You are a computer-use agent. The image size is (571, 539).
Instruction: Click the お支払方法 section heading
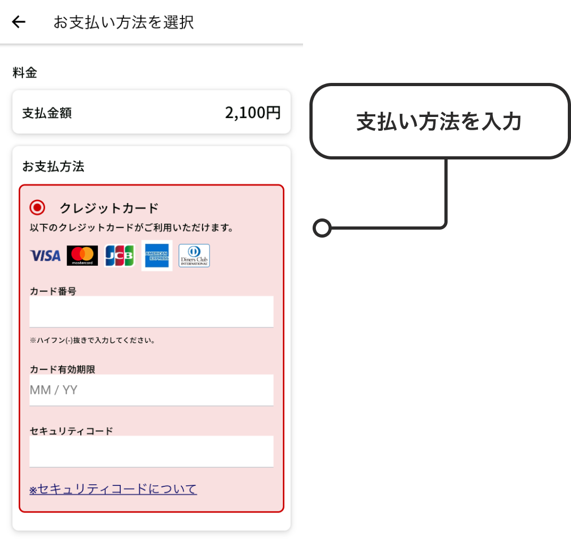tap(53, 166)
